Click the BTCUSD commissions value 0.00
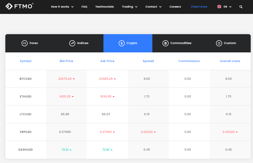This screenshot has height=163, width=253. click(x=188, y=79)
